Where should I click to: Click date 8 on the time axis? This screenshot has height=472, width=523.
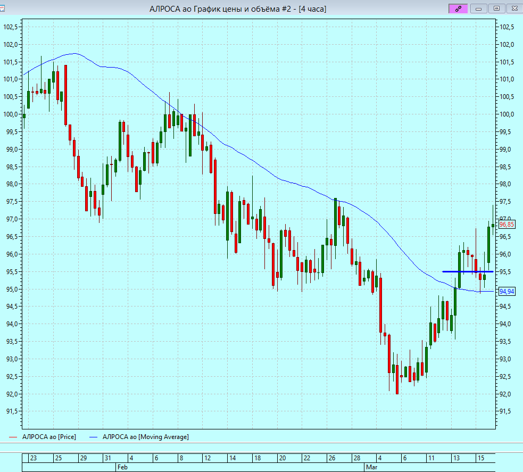point(181,458)
